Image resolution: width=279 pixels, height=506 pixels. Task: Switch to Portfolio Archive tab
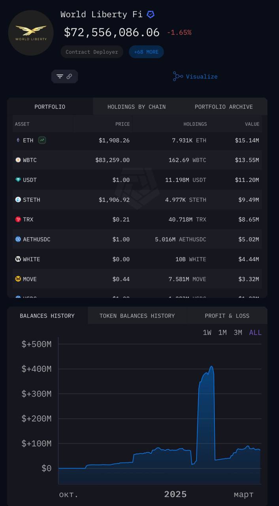pyautogui.click(x=224, y=107)
